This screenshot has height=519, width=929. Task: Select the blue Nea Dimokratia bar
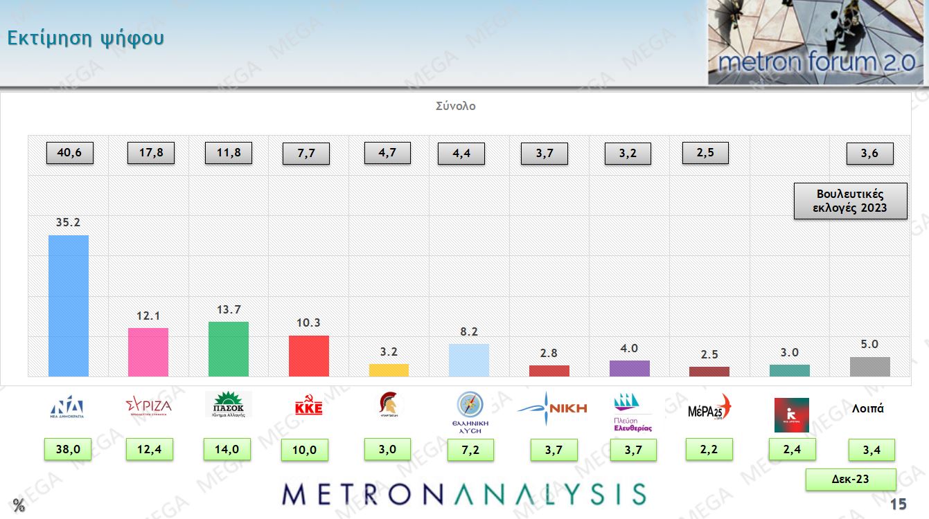point(68,306)
